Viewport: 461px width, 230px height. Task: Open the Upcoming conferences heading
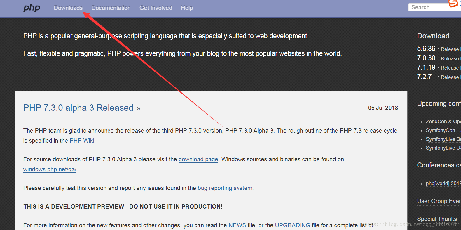click(439, 103)
